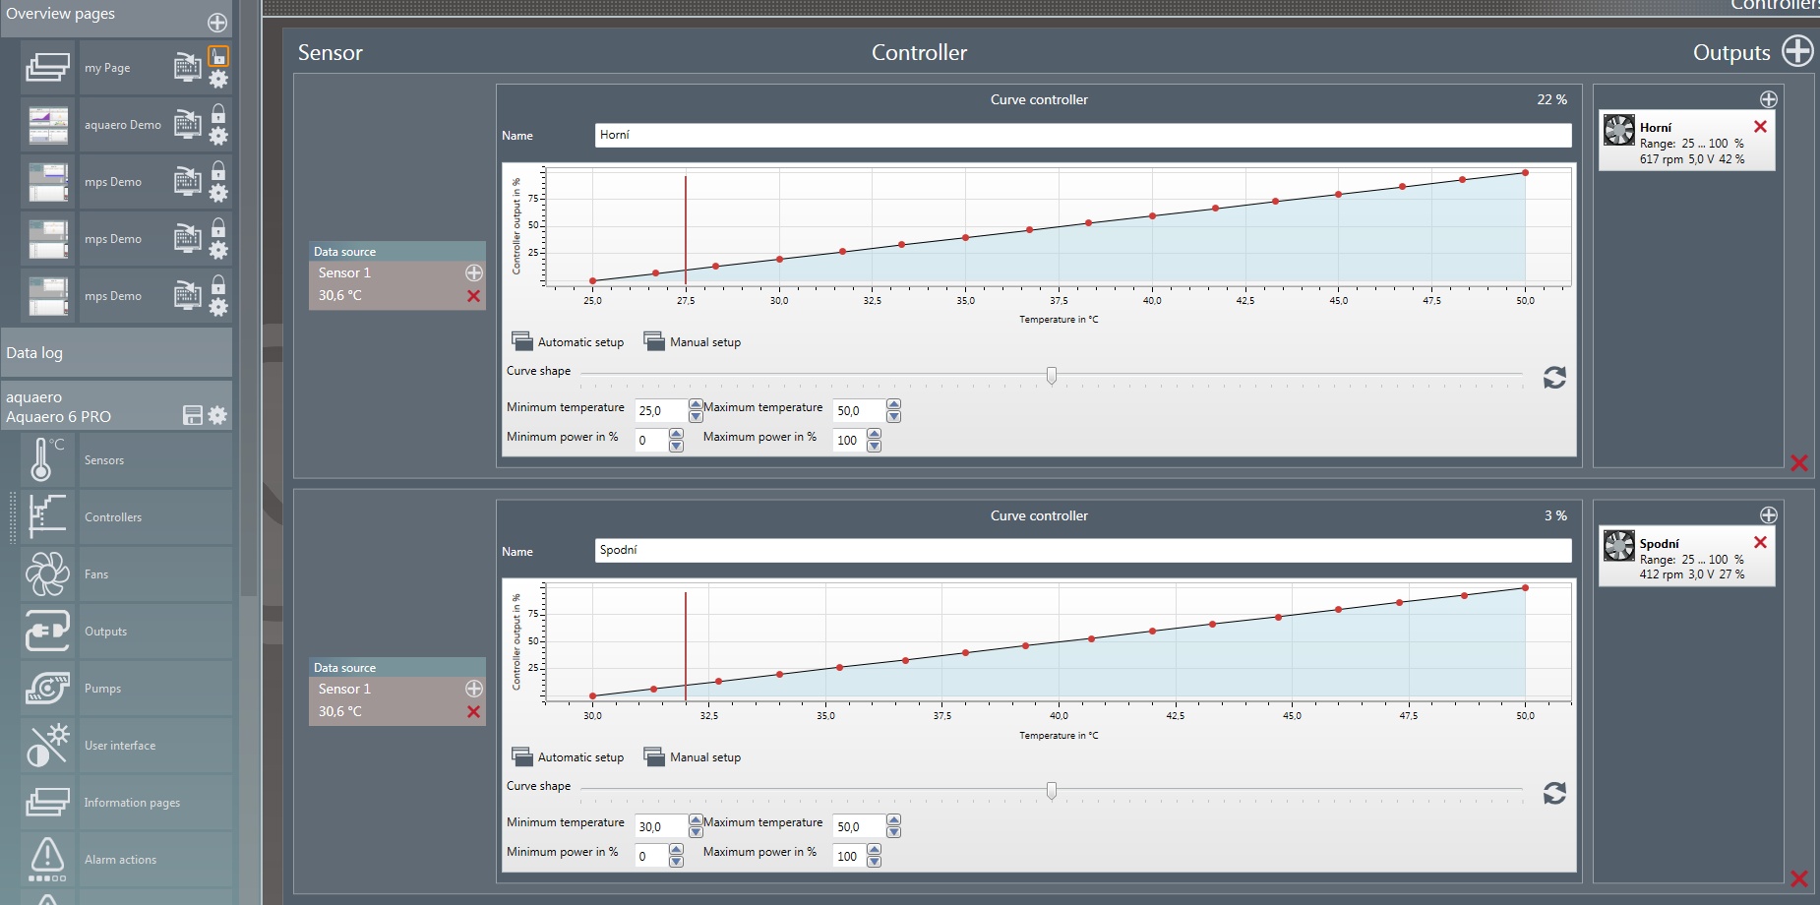Image resolution: width=1820 pixels, height=905 pixels.
Task: Open aquaero Demo desktop mode icon
Action: (x=187, y=125)
